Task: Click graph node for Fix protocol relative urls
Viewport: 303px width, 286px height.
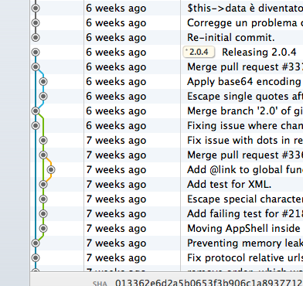Action: tap(36, 258)
